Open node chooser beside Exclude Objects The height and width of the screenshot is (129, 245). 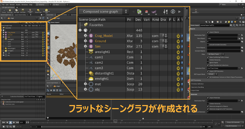pos(242,51)
